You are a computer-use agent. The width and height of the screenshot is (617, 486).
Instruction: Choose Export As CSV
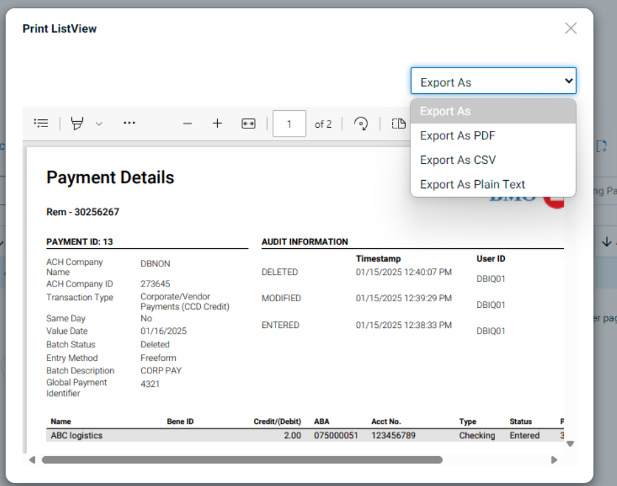pos(493,160)
